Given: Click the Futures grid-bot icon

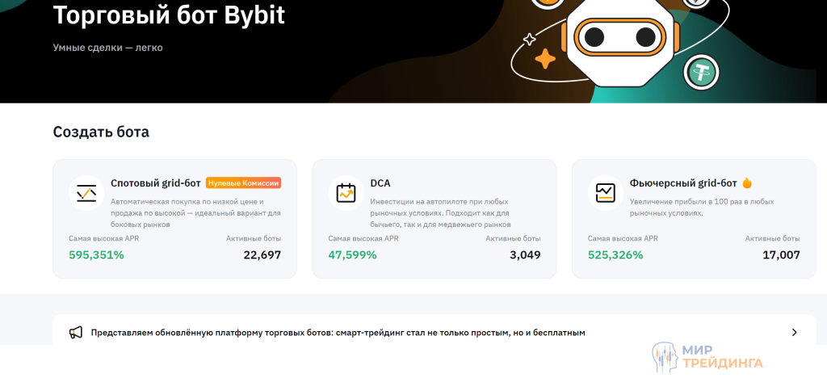Looking at the screenshot, I should coord(605,193).
